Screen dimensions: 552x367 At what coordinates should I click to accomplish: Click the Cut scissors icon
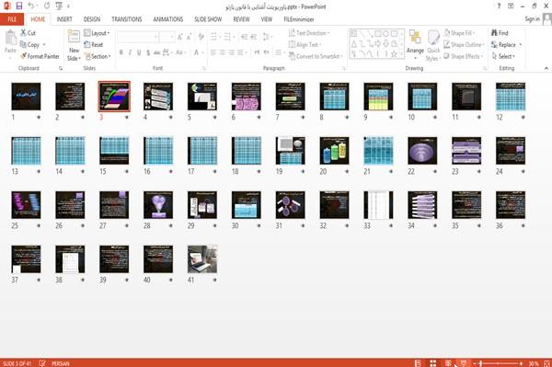[23, 33]
